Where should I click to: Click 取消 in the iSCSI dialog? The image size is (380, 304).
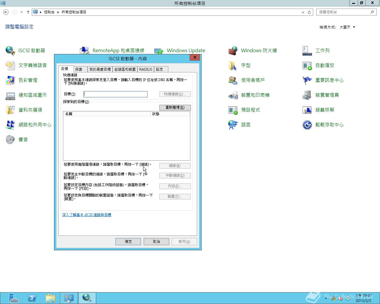(156, 242)
